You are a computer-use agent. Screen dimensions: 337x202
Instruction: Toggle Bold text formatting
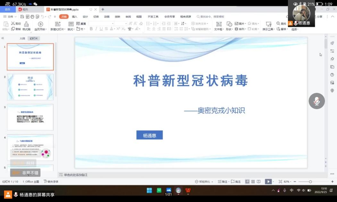click(91, 29)
